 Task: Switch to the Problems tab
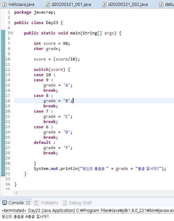pyautogui.click(x=46, y=203)
